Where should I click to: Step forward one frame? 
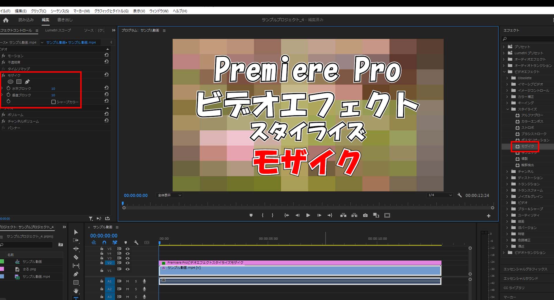click(319, 215)
